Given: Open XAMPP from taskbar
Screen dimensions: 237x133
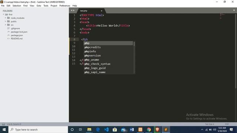Looking at the screenshot, I should click(x=140, y=130).
